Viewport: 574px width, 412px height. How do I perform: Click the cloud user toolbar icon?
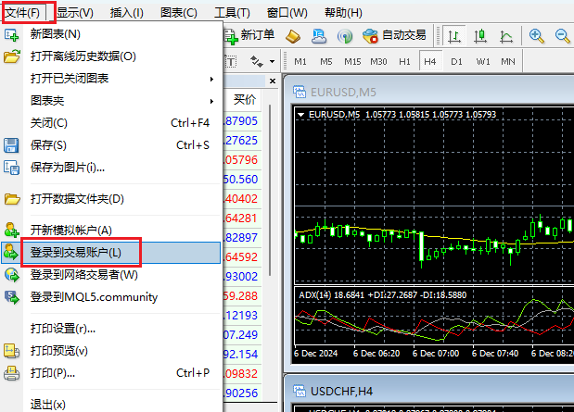click(x=319, y=36)
